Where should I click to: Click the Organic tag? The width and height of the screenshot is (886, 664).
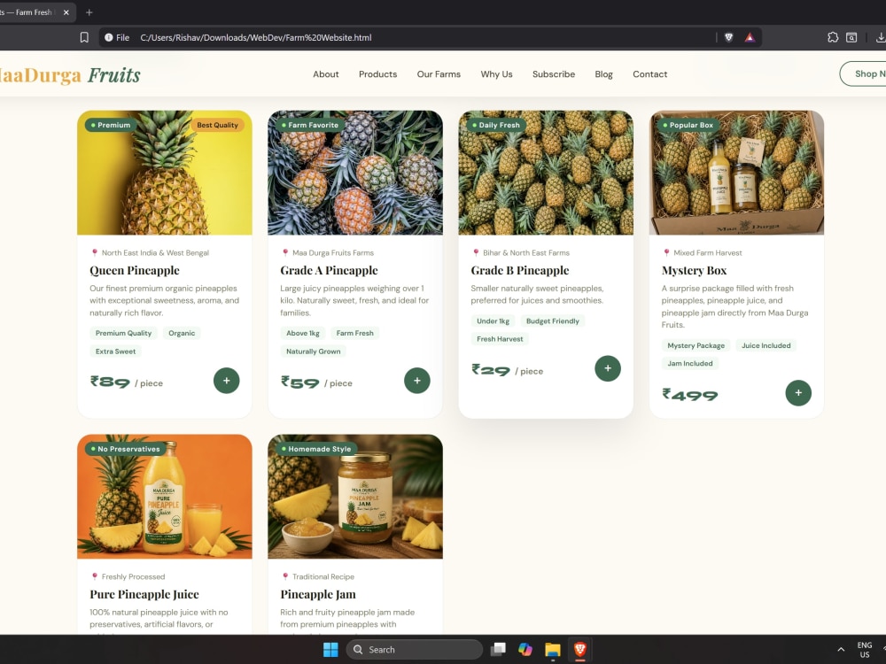pyautogui.click(x=182, y=333)
